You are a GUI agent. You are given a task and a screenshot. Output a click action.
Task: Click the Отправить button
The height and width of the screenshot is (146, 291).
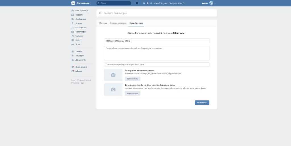pos(202,103)
